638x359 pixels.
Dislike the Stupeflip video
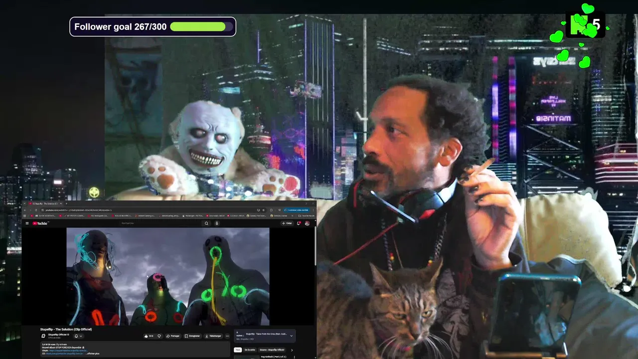[159, 336]
